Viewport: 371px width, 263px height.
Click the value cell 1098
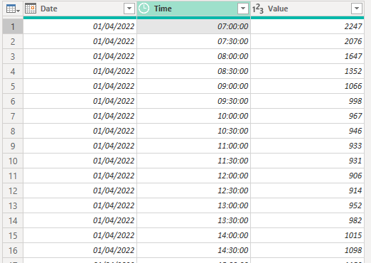point(307,250)
